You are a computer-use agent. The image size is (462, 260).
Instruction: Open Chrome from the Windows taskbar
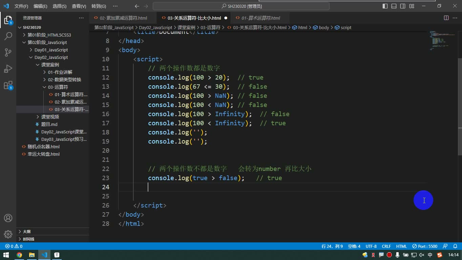click(x=19, y=255)
